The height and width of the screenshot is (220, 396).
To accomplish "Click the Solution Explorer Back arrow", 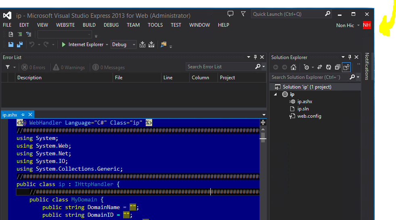I will pyautogui.click(x=276, y=67).
